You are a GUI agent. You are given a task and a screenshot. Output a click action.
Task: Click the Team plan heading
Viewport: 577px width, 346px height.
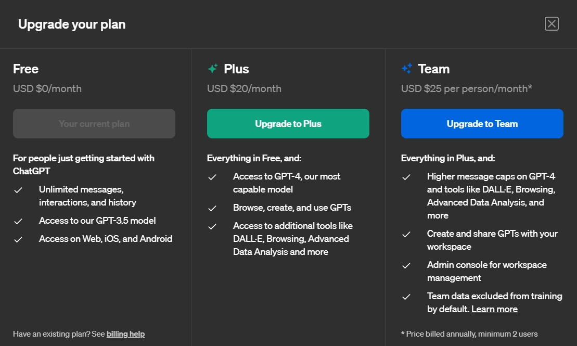tap(434, 69)
